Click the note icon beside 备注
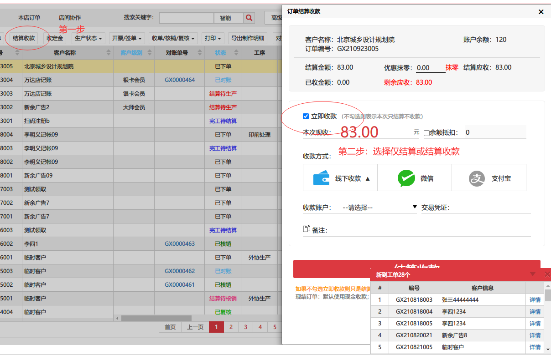551x355 pixels. [x=307, y=229]
